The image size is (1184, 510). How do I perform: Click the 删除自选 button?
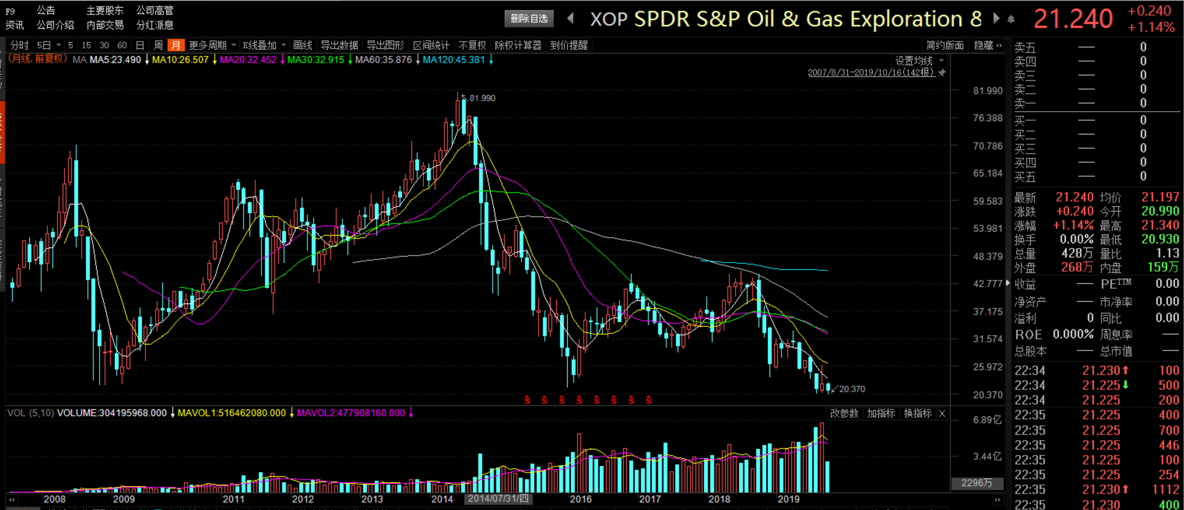[x=529, y=18]
